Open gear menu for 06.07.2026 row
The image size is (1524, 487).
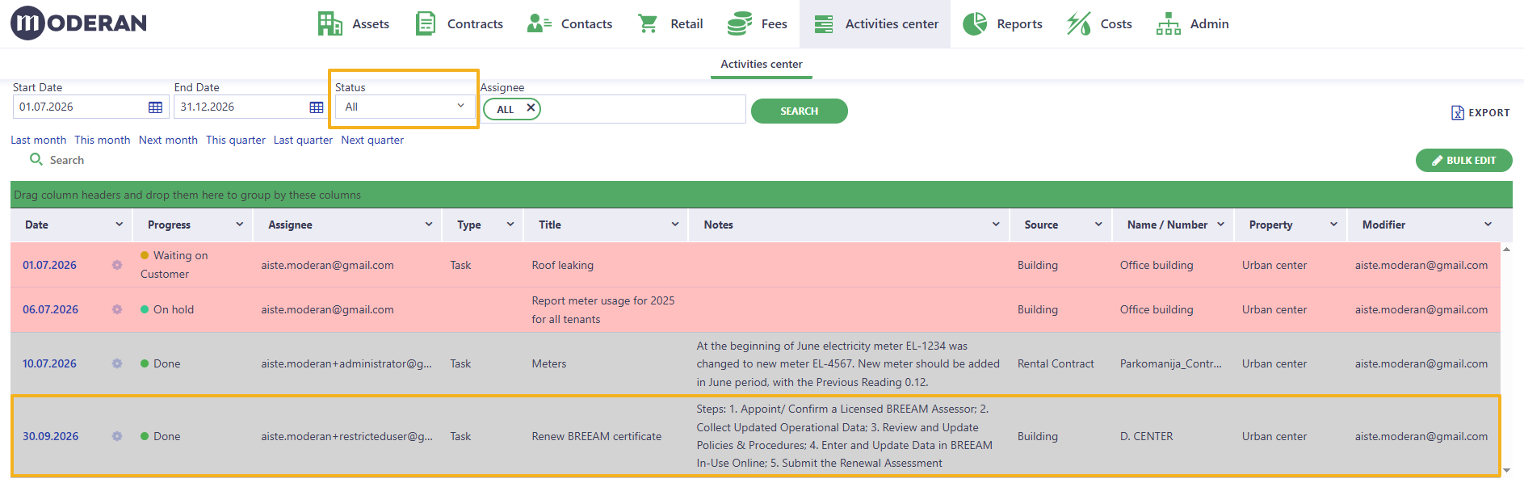point(117,309)
